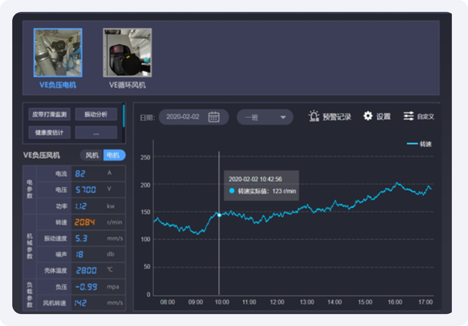Open the 自定义 customize option
468x326 pixels.
[x=425, y=116]
